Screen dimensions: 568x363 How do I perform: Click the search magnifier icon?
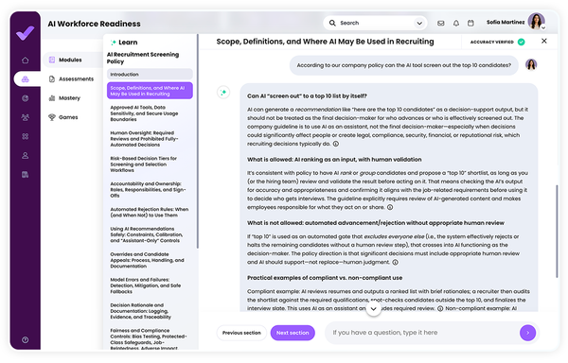332,23
